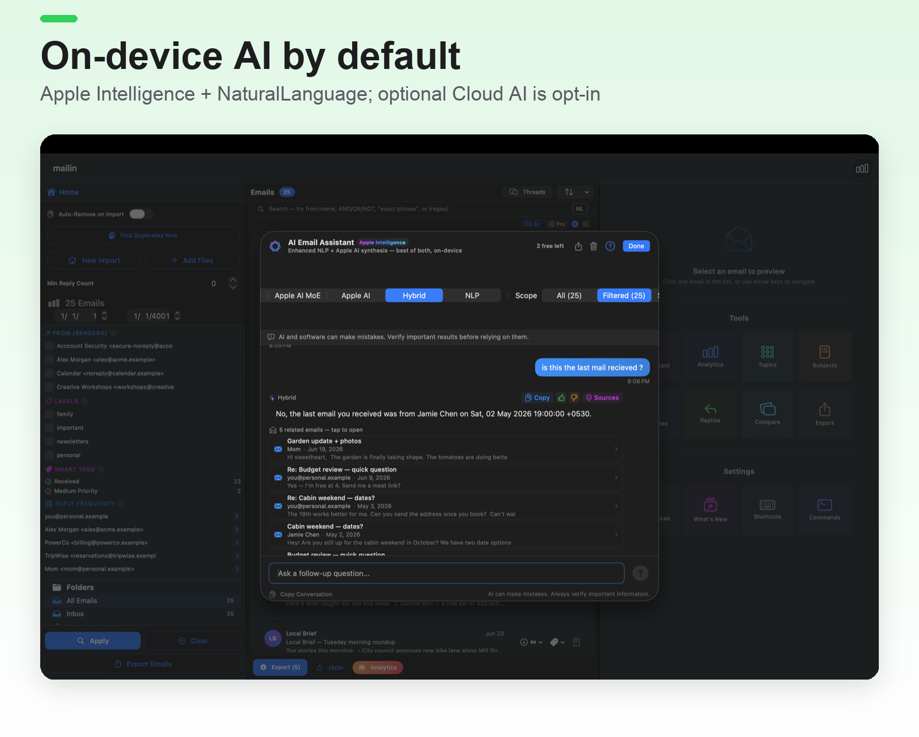The width and height of the screenshot is (919, 737).
Task: Click the AI chip below search bar
Action: coord(532,224)
